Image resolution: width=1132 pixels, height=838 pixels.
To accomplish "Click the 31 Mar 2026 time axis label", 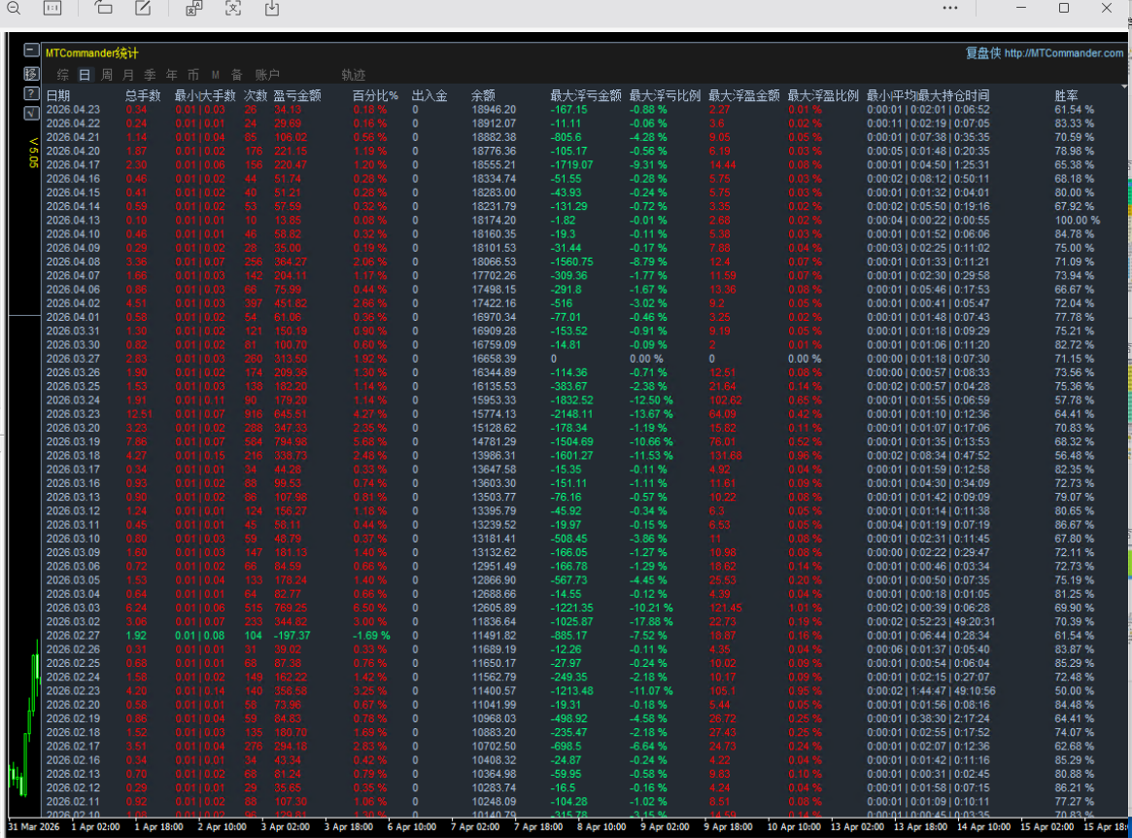I will [x=34, y=826].
